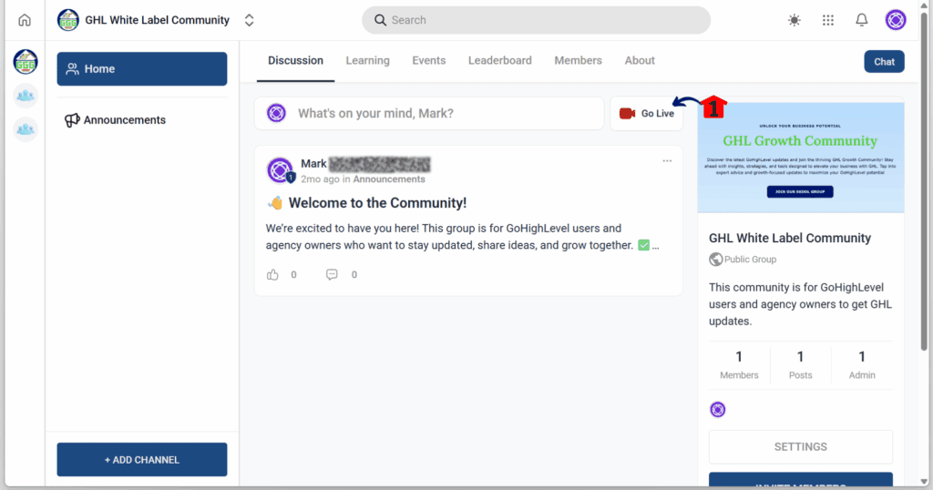Viewport: 933px width, 490px height.
Task: Open comments on the Welcome post
Action: pos(332,274)
